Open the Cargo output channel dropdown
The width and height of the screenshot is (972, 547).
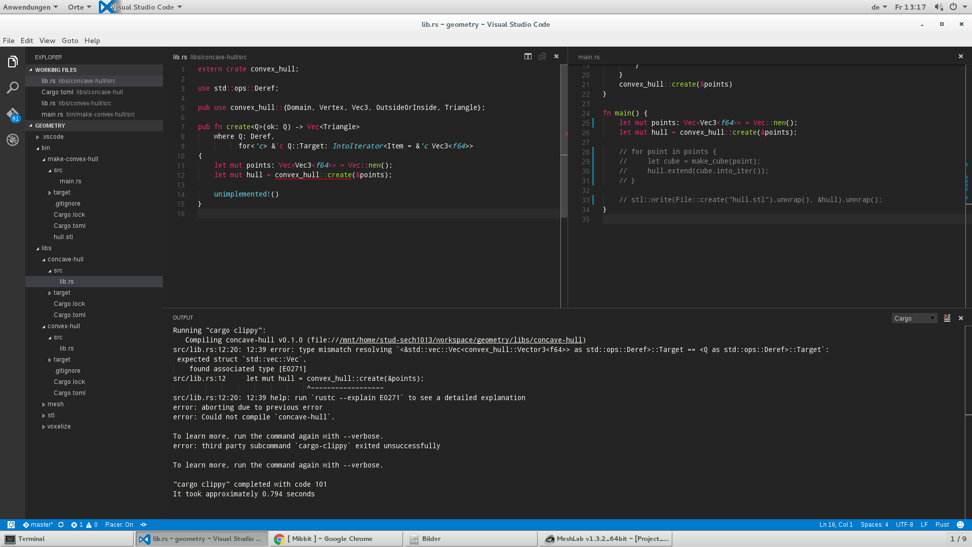pos(914,318)
